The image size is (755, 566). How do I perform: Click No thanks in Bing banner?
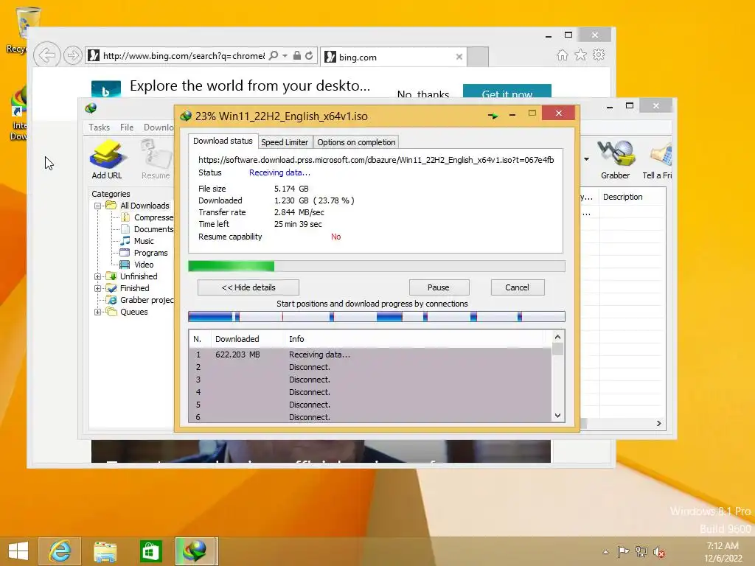pos(423,94)
